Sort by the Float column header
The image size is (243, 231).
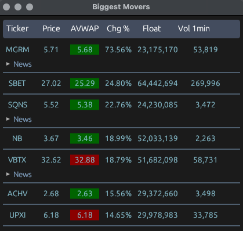(x=152, y=28)
